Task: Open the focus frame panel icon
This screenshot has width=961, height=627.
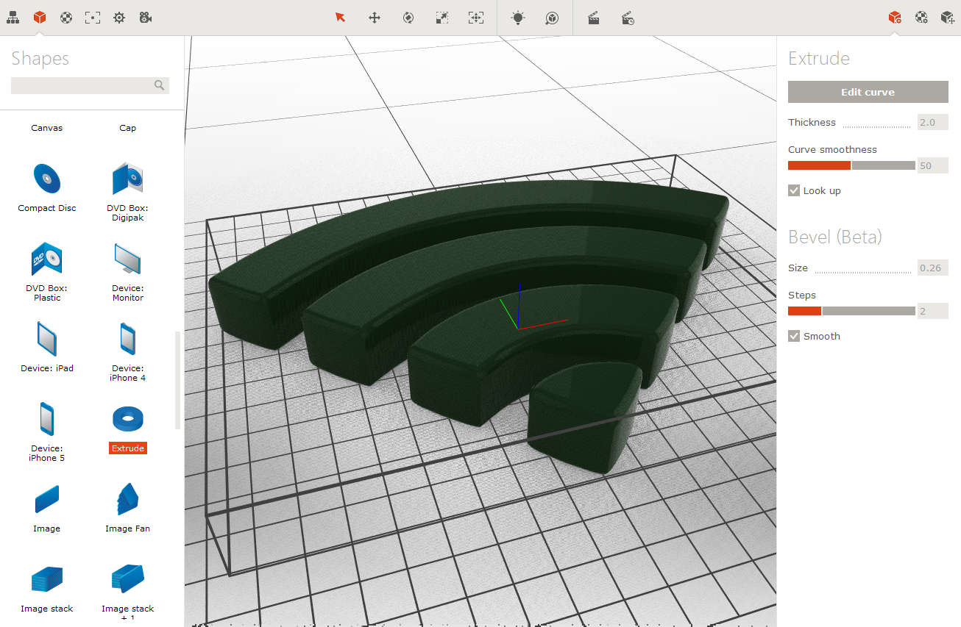Action: [93, 17]
